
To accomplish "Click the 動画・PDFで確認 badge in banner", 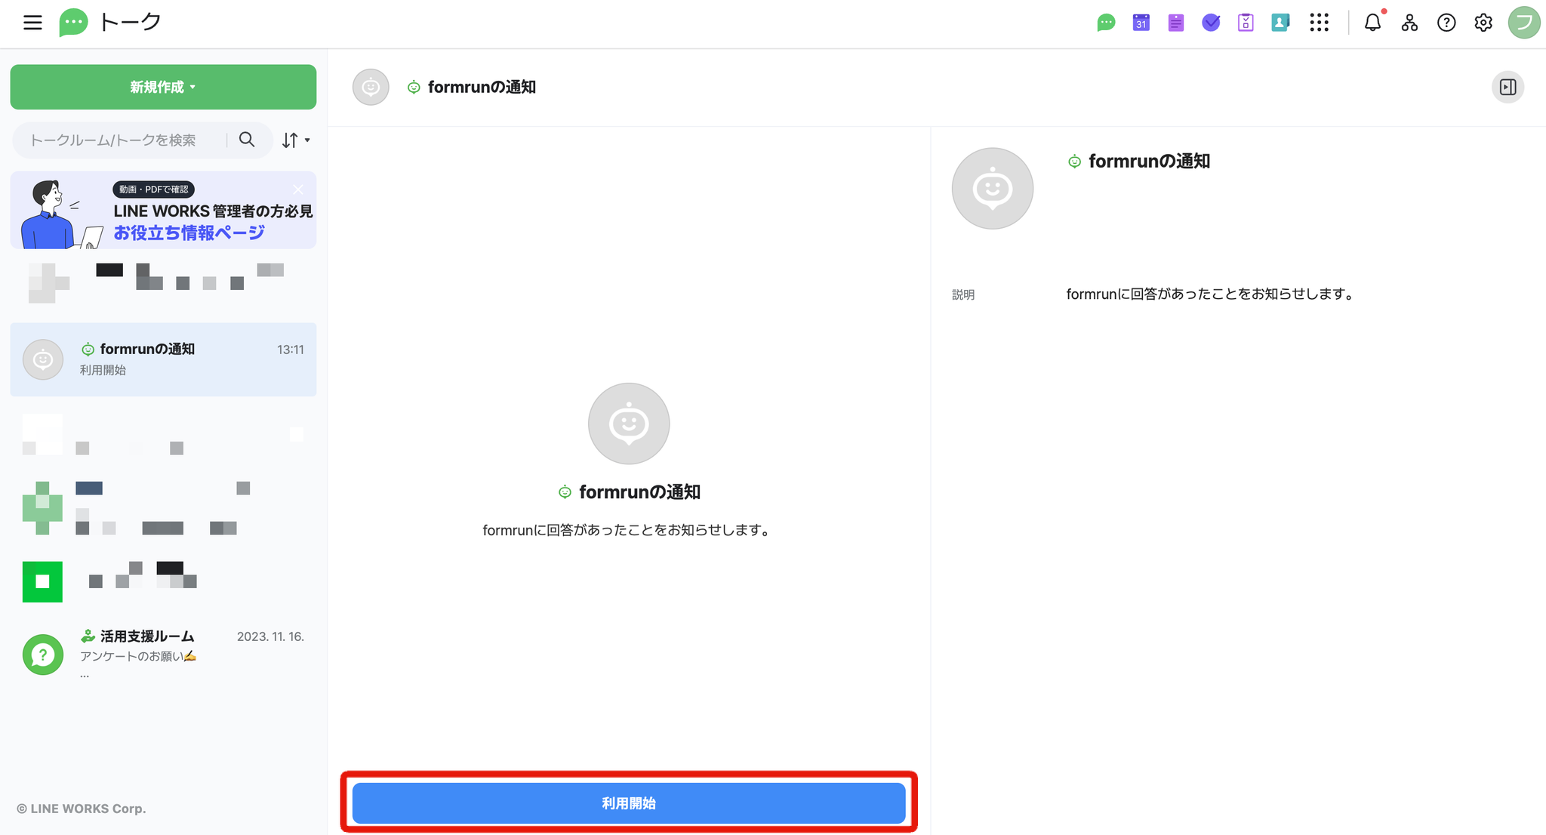I will [x=153, y=189].
